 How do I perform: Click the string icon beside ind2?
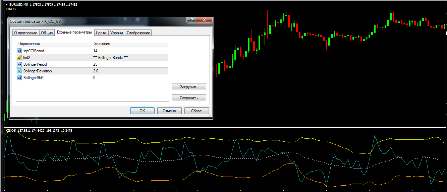click(19, 58)
